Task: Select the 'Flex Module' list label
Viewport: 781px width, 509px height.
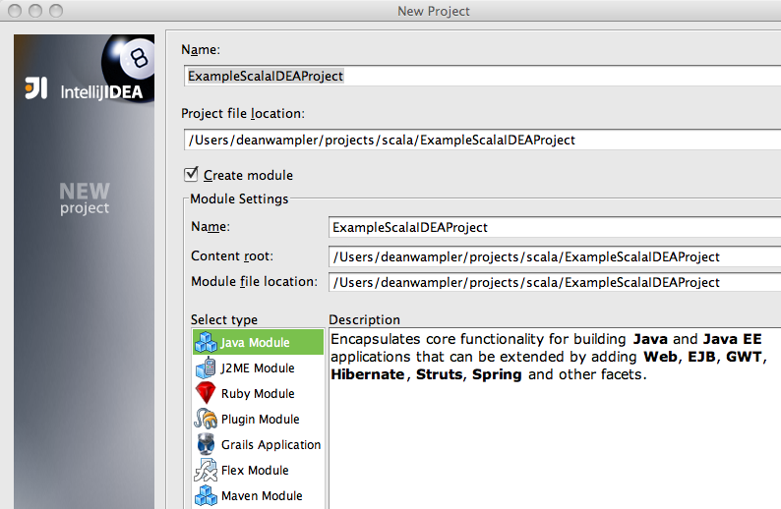Action: [255, 471]
